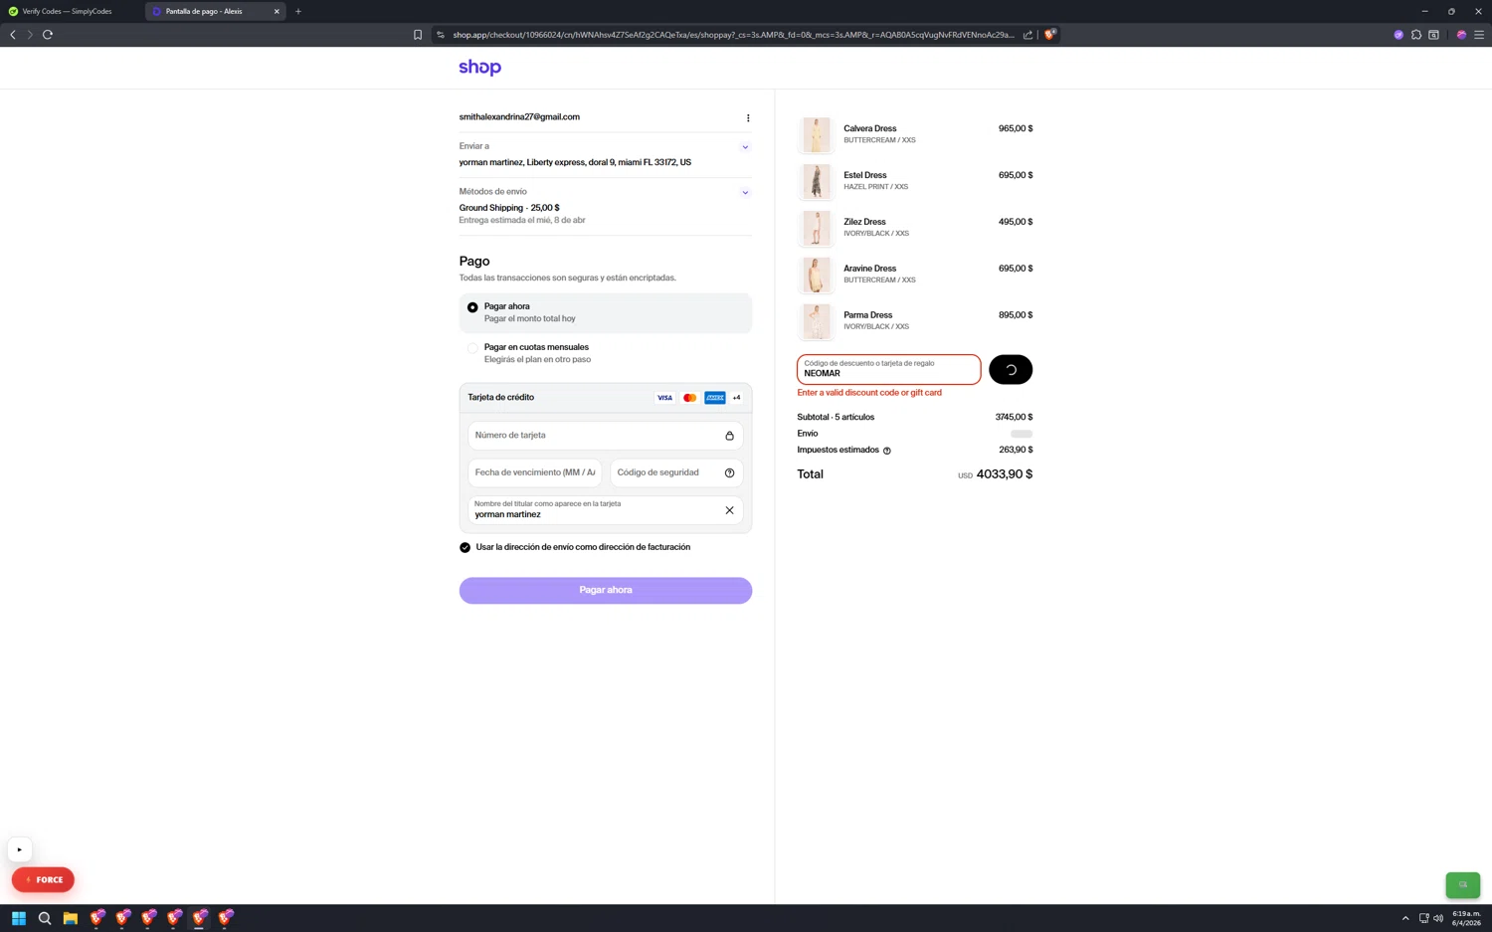Click the red FORCE button
The image size is (1492, 932).
point(43,880)
